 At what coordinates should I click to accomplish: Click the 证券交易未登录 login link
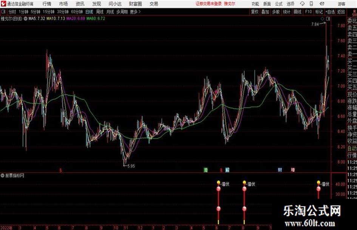tap(209, 4)
